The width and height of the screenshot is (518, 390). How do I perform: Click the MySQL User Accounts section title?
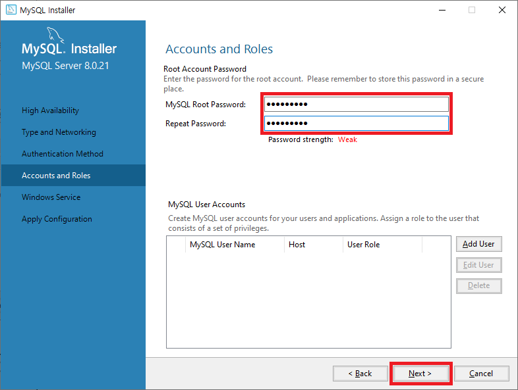click(x=206, y=205)
